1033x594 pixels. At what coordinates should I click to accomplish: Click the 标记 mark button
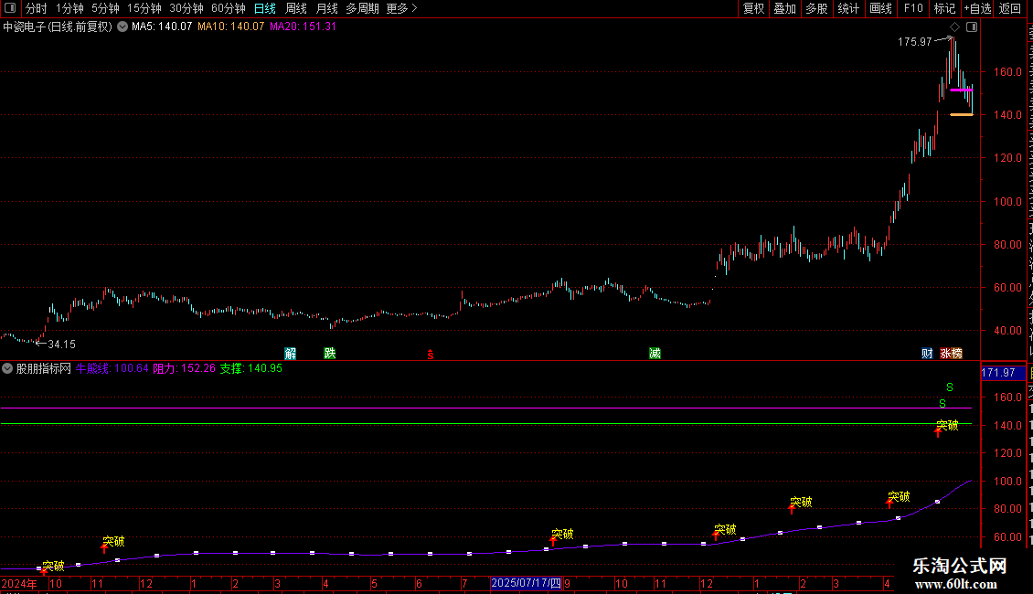[944, 8]
